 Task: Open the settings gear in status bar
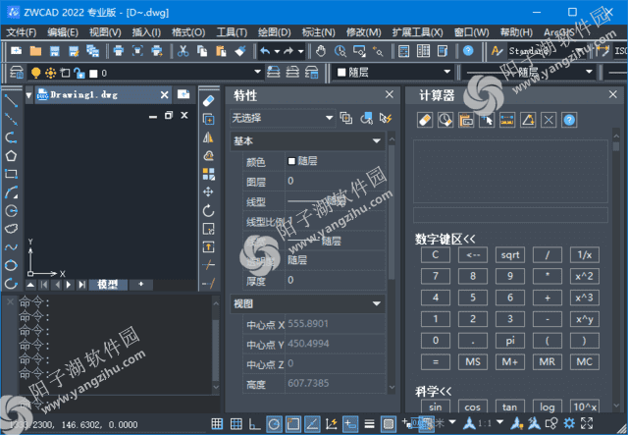tap(569, 423)
